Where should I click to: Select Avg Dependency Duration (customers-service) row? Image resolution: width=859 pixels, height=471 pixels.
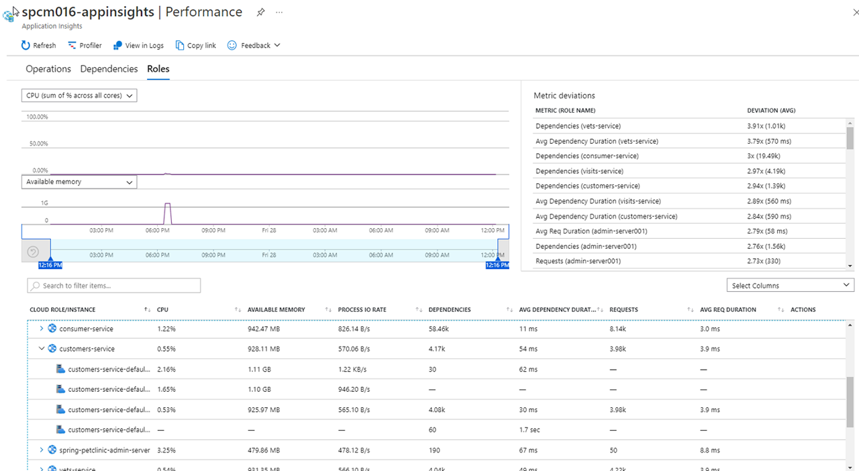tap(690, 216)
